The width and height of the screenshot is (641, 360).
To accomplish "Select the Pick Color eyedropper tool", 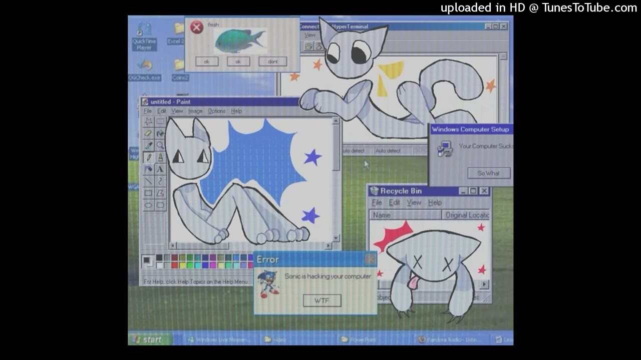I will click(148, 145).
